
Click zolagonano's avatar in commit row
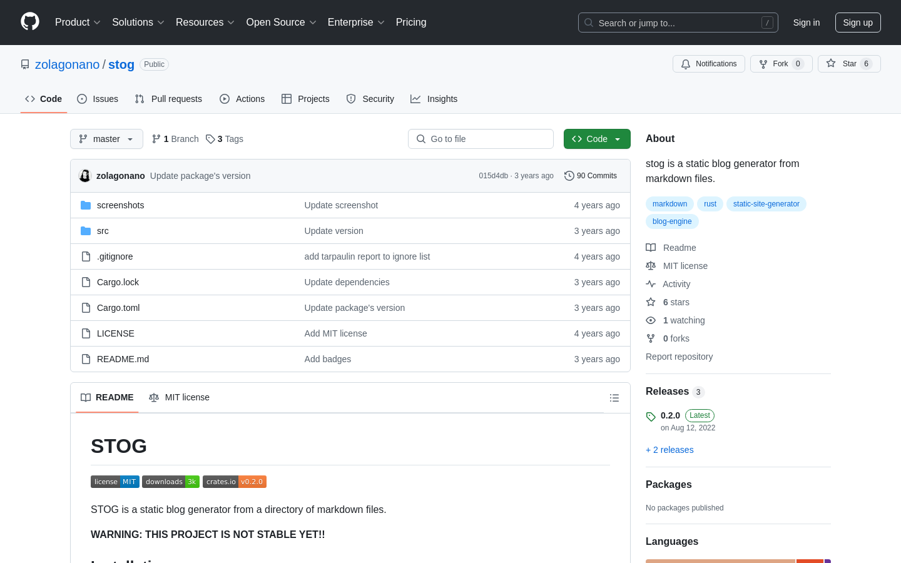pos(85,176)
